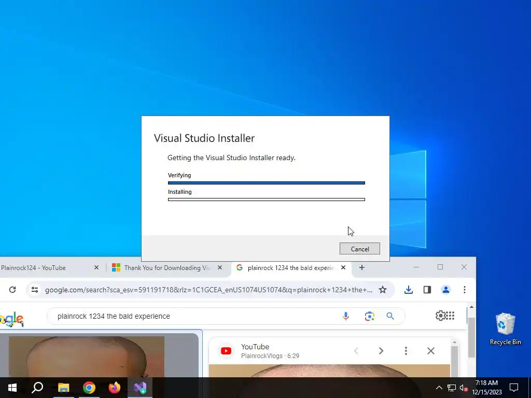The width and height of the screenshot is (531, 398).
Task: Minimize the Chrome window
Action: pyautogui.click(x=416, y=267)
